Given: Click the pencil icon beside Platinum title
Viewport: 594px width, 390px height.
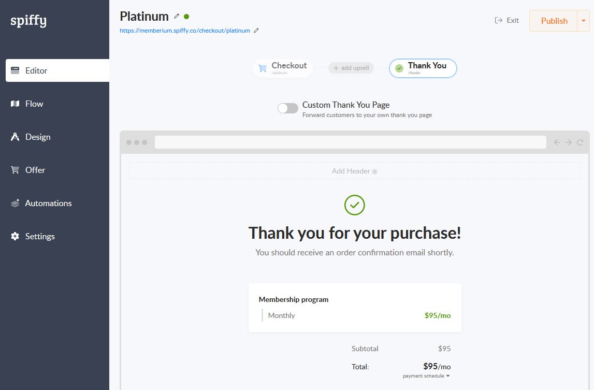Looking at the screenshot, I should pyautogui.click(x=177, y=16).
